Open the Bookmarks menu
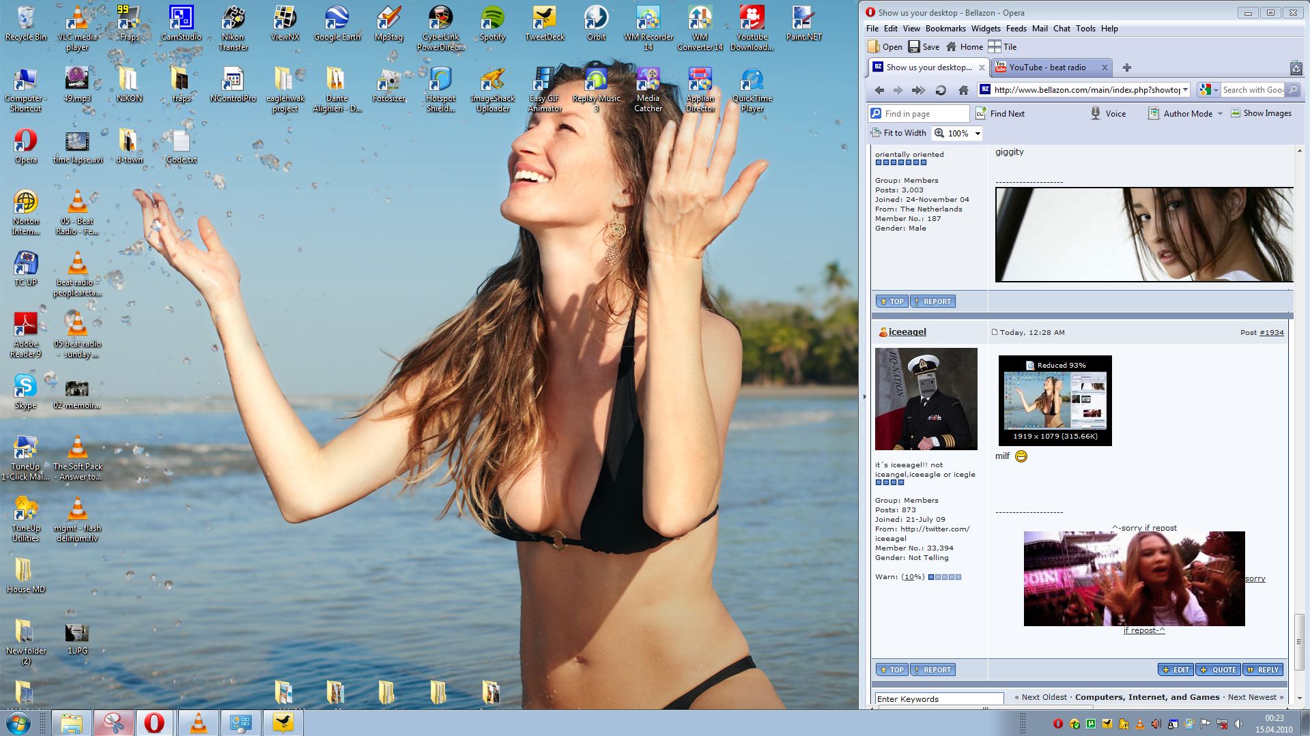The width and height of the screenshot is (1310, 736). (945, 29)
